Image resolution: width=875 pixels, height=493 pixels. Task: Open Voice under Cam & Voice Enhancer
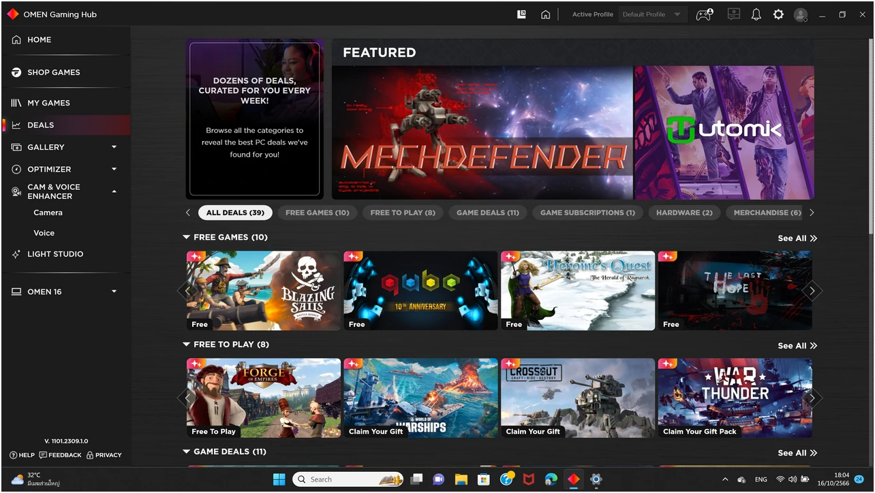point(44,233)
